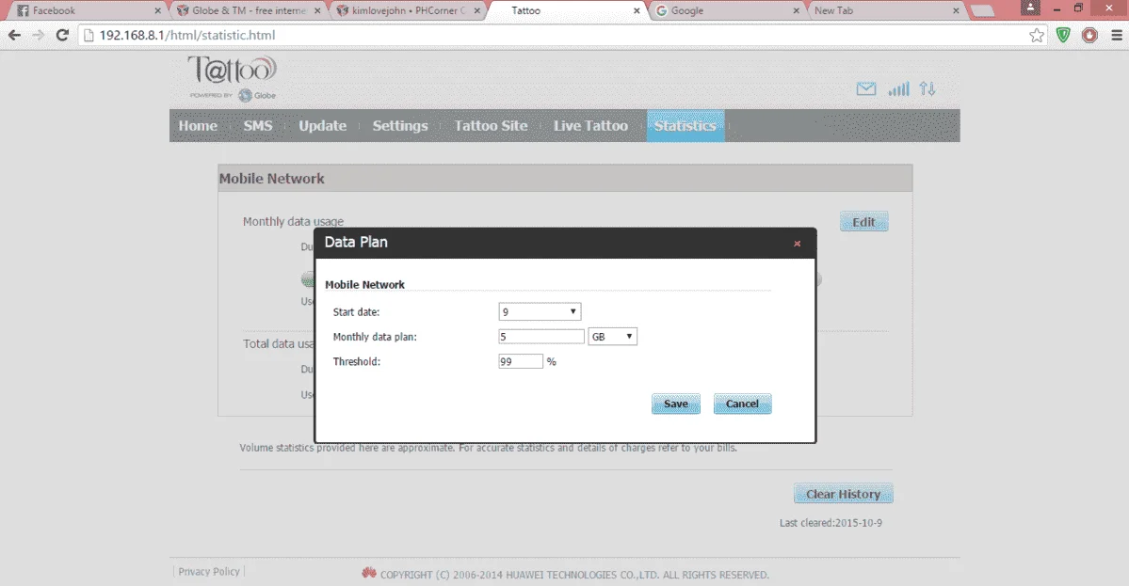Close the Facebook tab
This screenshot has height=586, width=1129.
click(157, 10)
